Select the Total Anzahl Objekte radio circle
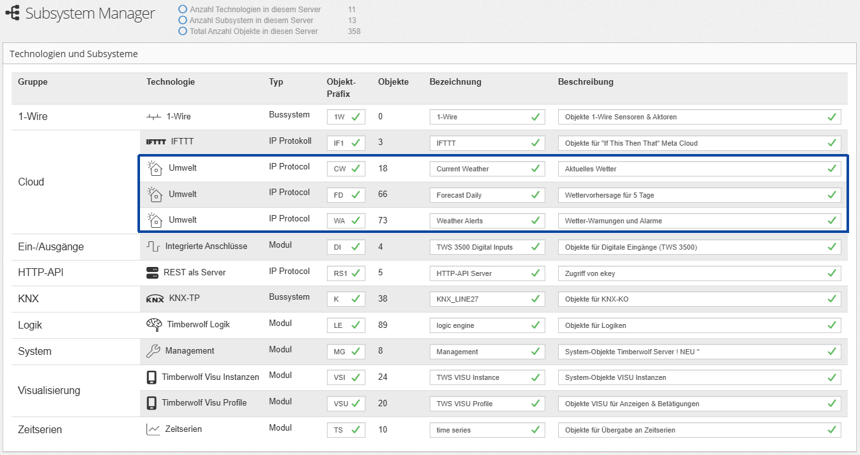The image size is (860, 455). tap(183, 31)
